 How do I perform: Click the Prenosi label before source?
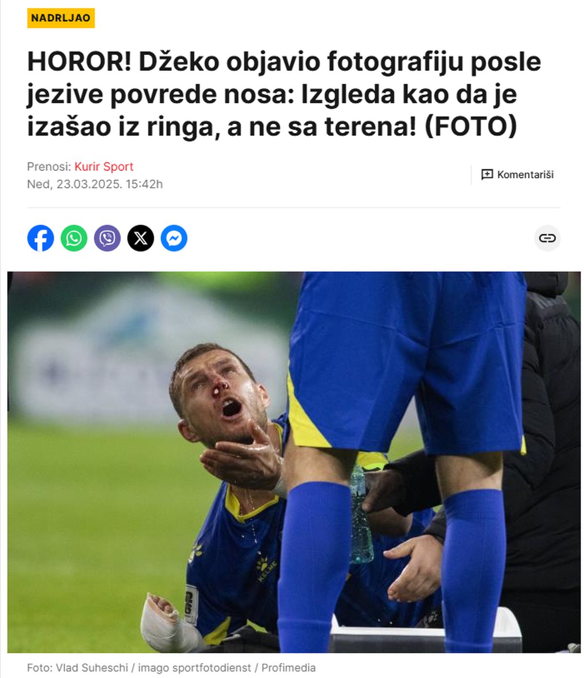(49, 166)
